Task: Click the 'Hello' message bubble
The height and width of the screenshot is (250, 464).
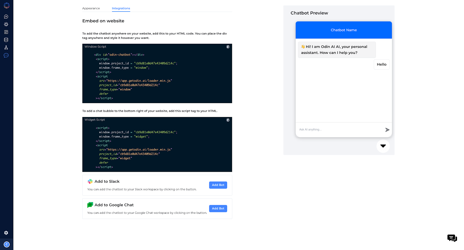Action: pos(382,65)
